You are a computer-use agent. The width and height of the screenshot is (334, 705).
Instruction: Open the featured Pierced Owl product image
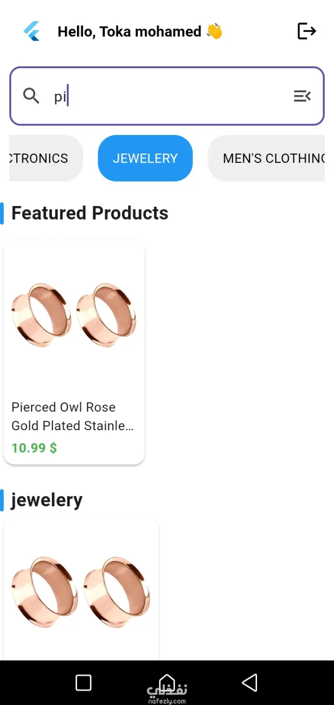(74, 314)
